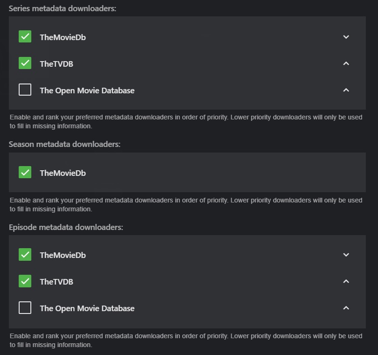
Task: Click Open Movie Database label under Series downloaders
Action: point(87,90)
